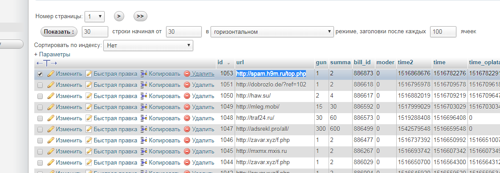500x173 pixels.
Task: Click the red delete icon for row 1049
Action: (187, 107)
